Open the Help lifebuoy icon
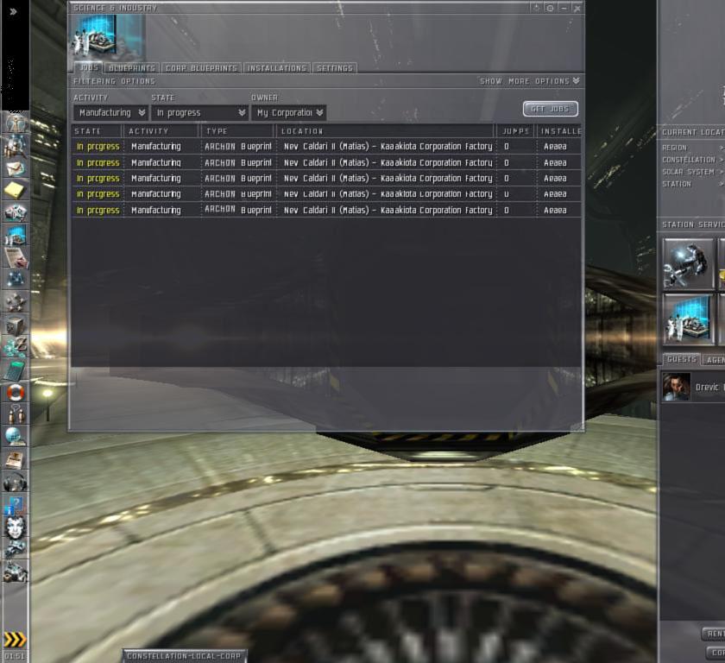 16,392
